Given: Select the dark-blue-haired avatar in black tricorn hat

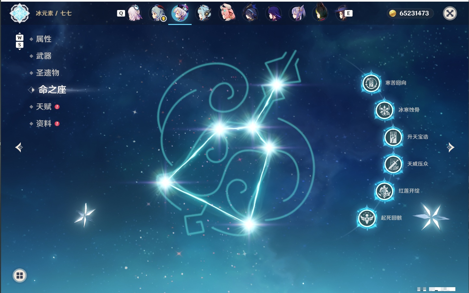Looking at the screenshot, I should [x=250, y=13].
